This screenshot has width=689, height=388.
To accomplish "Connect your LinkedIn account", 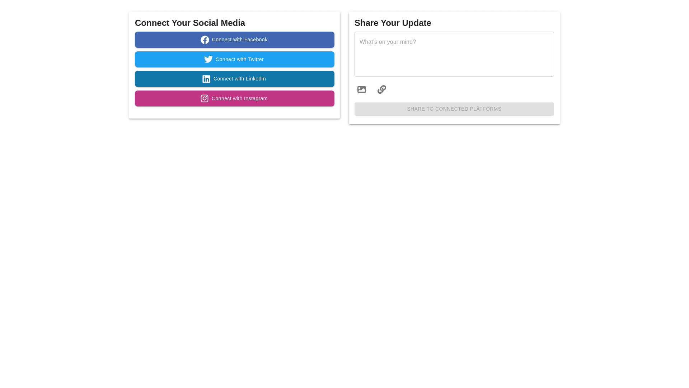I will 234,79.
